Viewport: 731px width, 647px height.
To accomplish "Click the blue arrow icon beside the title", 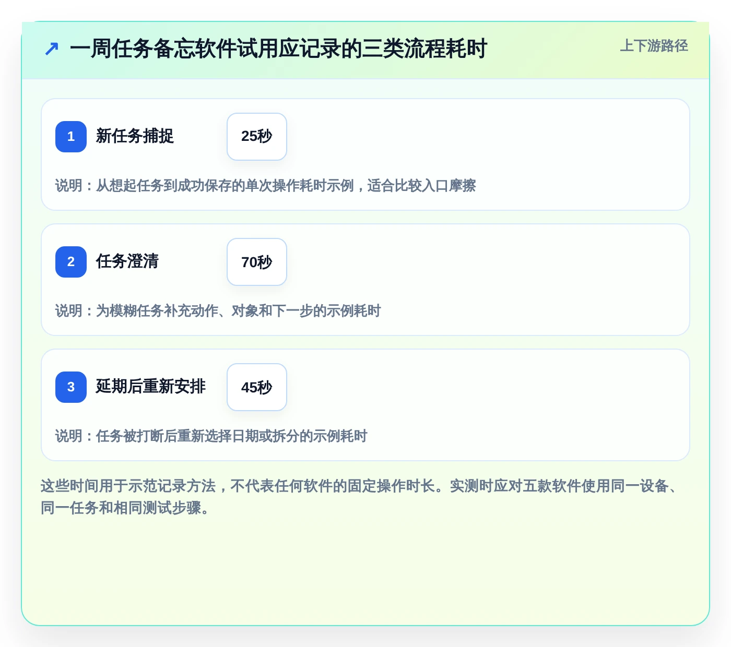I will 51,49.
